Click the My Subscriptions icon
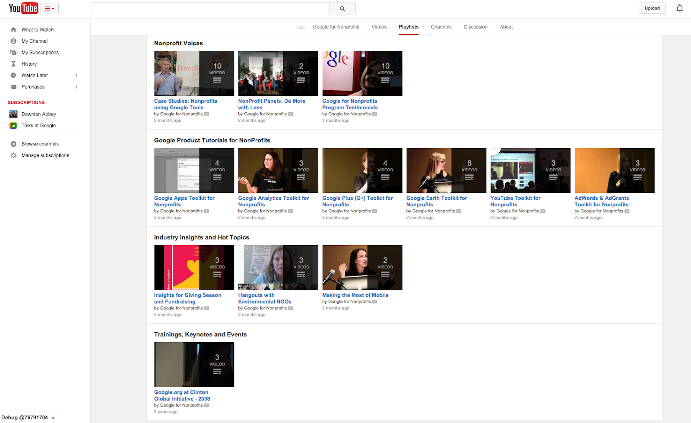This screenshot has width=691, height=423. click(x=13, y=53)
